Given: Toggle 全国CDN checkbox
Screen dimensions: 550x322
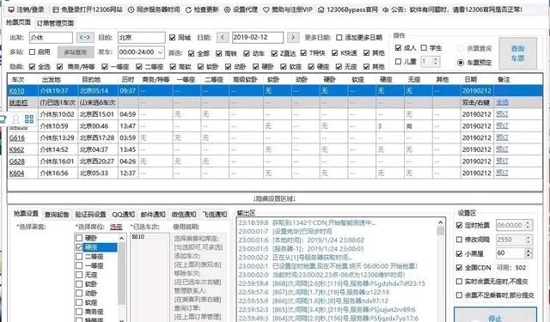Looking at the screenshot, I should point(459,268).
